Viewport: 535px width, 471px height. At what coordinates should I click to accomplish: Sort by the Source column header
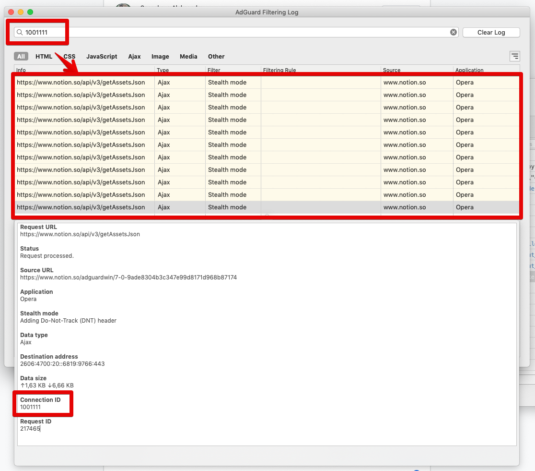[417, 70]
